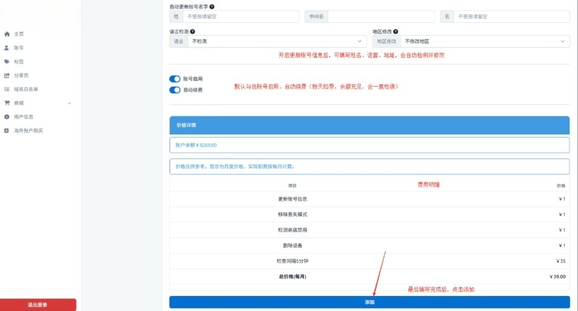Click the 总价格(每月) row label
Image resolution: width=578 pixels, height=311 pixels.
(292, 277)
